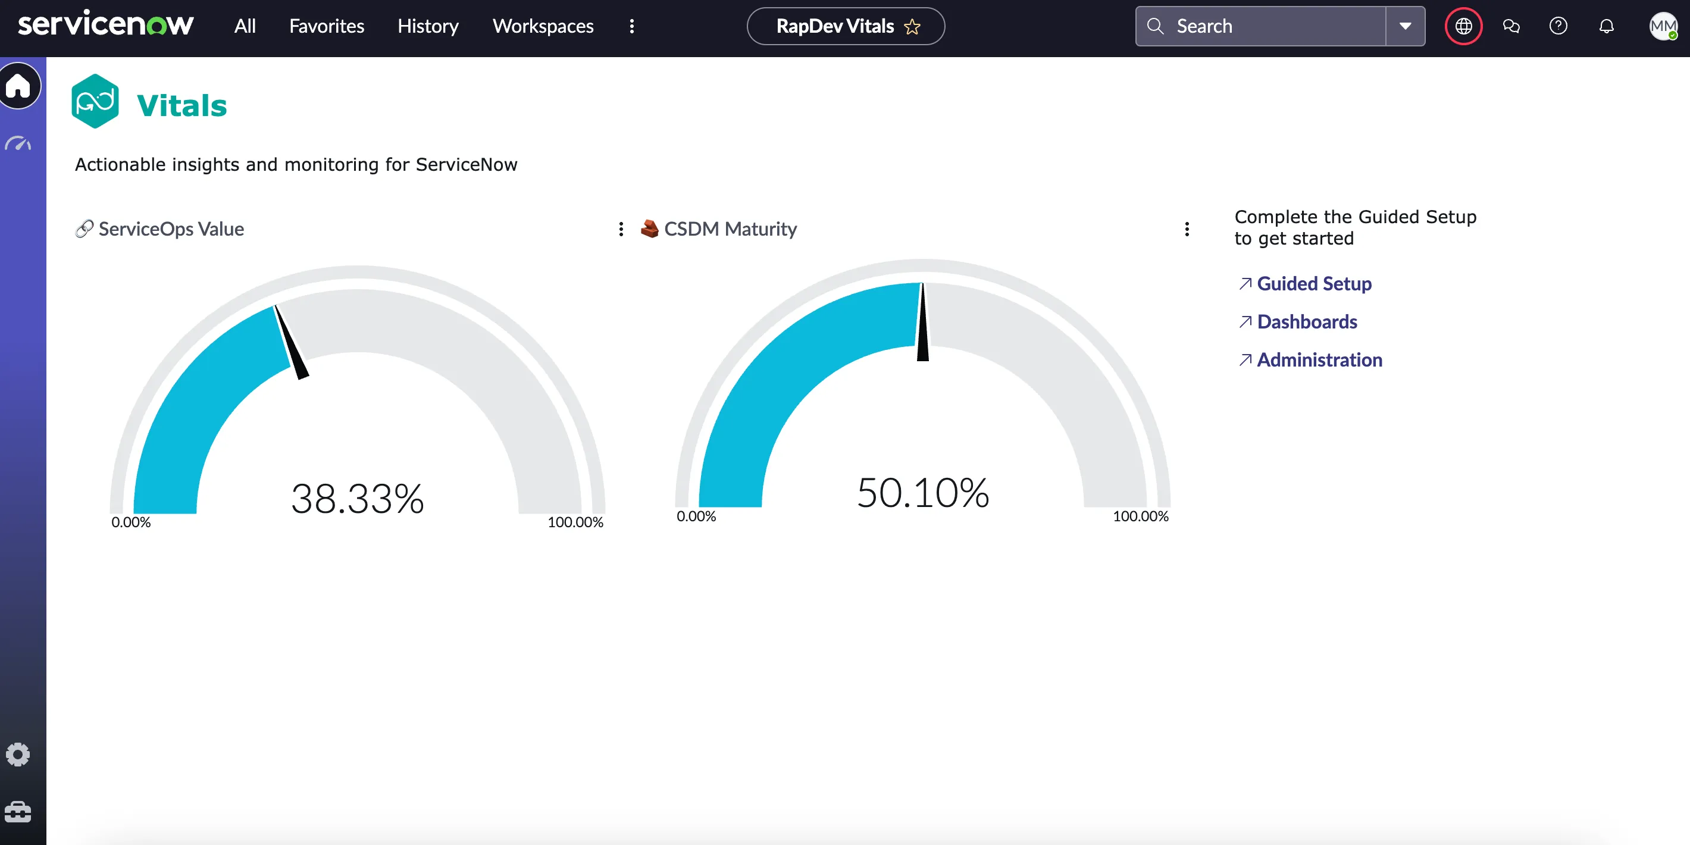Click the ServiceOps Value link icon
This screenshot has width=1690, height=845.
coord(84,229)
